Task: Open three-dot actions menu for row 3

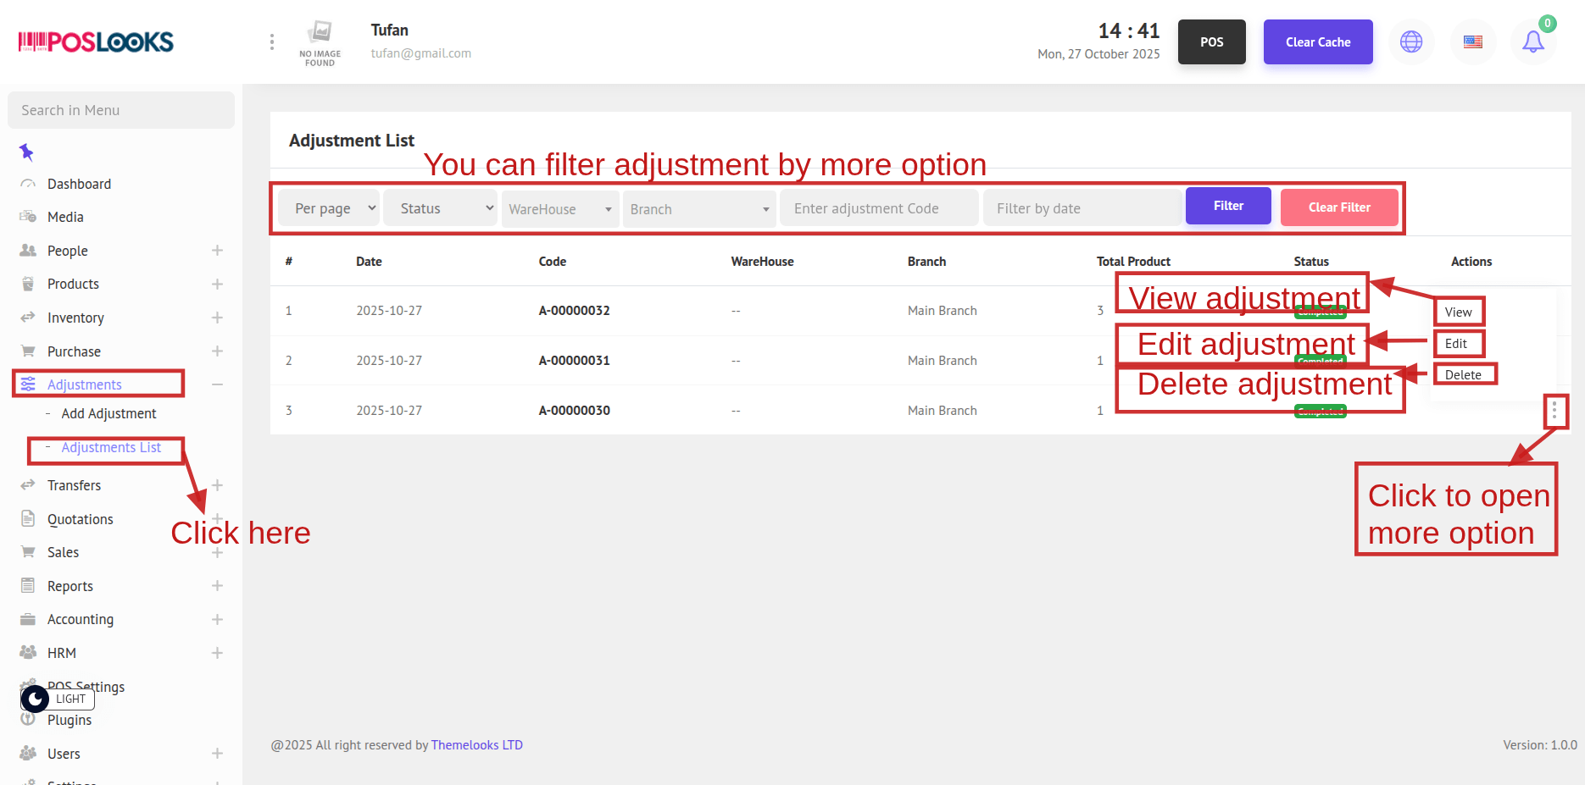Action: (1554, 412)
